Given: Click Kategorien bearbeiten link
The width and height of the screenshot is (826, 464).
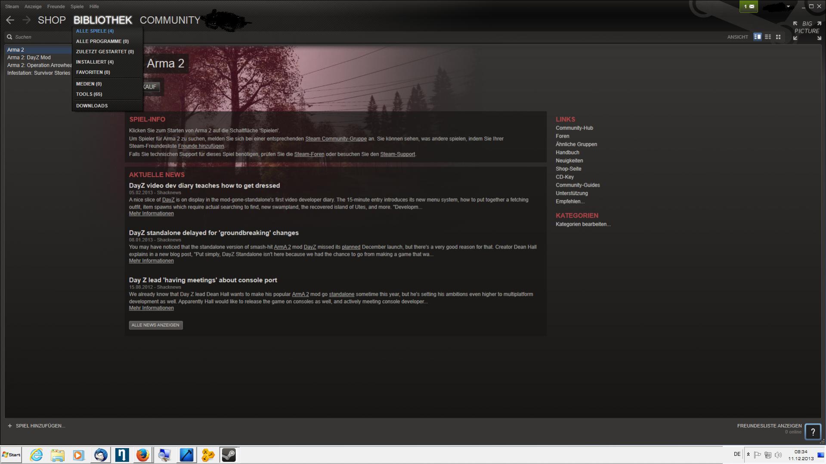Looking at the screenshot, I should click(x=583, y=224).
